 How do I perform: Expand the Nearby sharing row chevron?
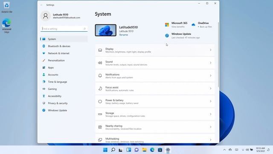(x=210, y=127)
